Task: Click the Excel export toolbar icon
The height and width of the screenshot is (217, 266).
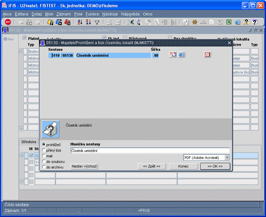Action: 229,22
